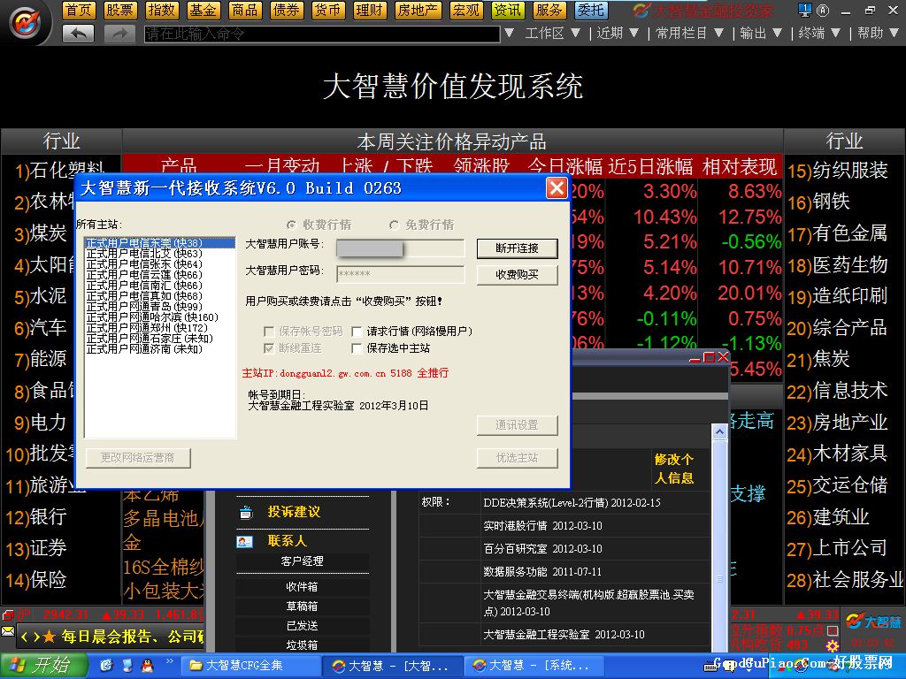Image resolution: width=906 pixels, height=679 pixels.
Task: Click the 联系人 contact card icon
Action: pyautogui.click(x=244, y=541)
